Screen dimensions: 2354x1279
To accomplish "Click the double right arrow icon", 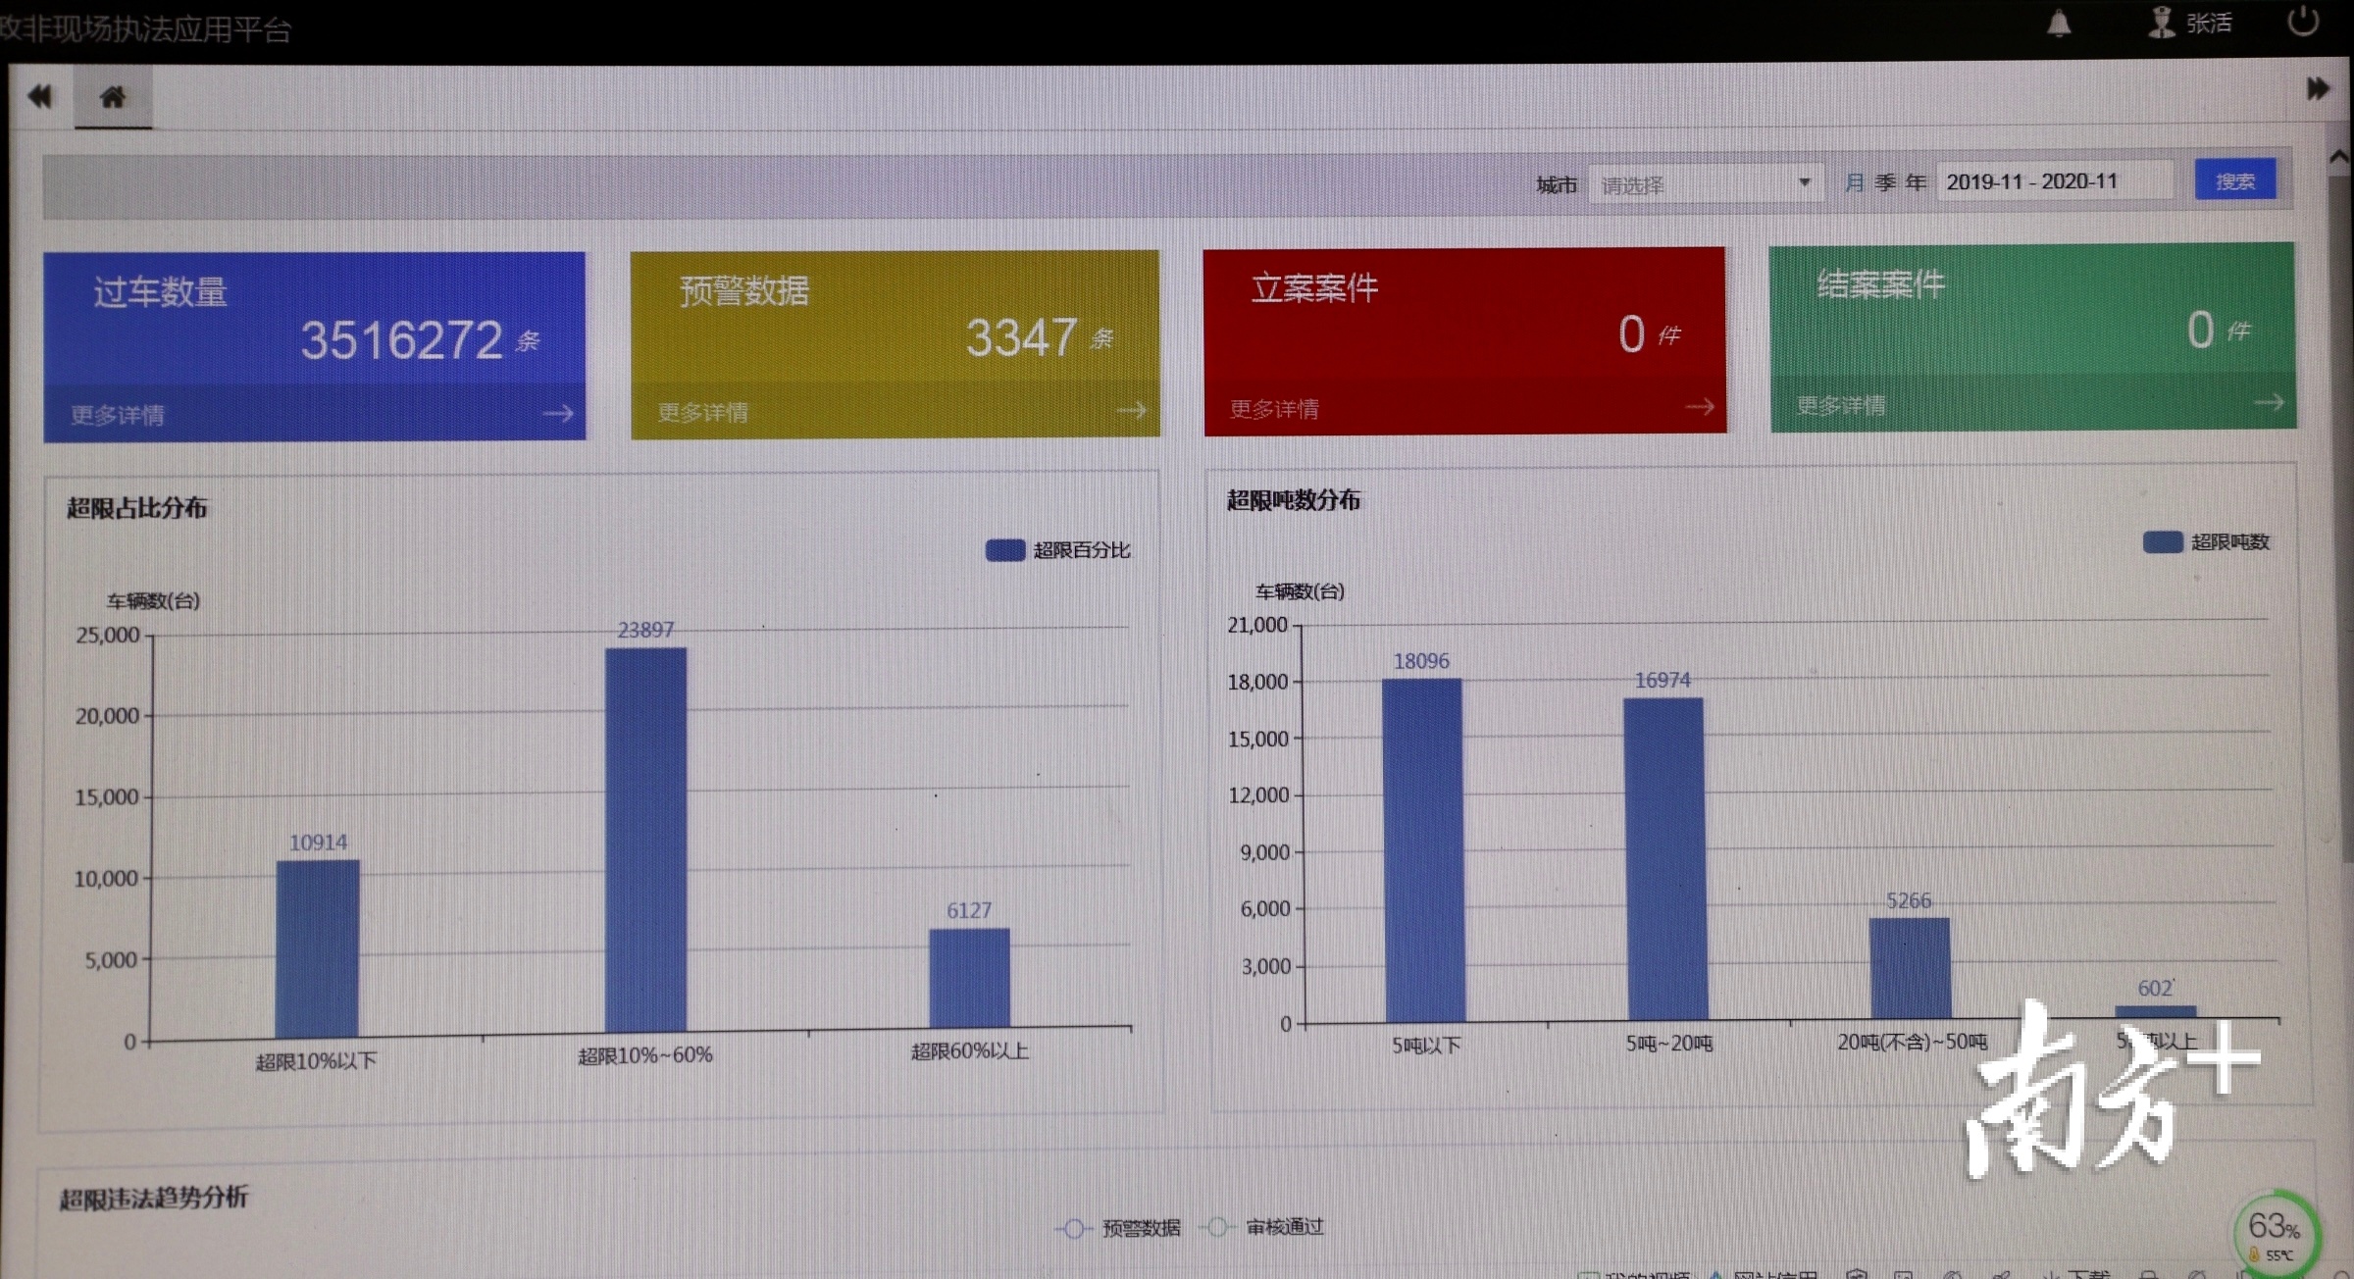I will pyautogui.click(x=2317, y=89).
